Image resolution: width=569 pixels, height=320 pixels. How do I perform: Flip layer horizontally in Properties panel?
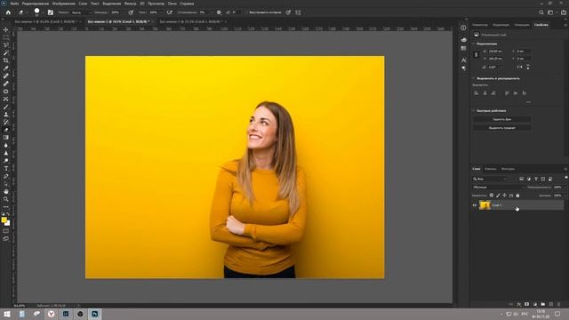(519, 68)
